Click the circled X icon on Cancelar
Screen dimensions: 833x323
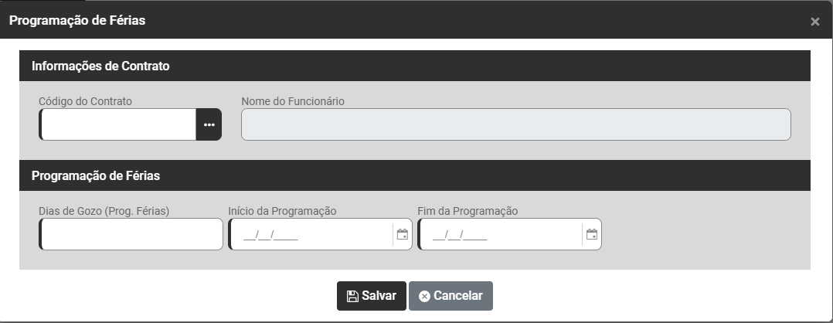[x=424, y=296]
